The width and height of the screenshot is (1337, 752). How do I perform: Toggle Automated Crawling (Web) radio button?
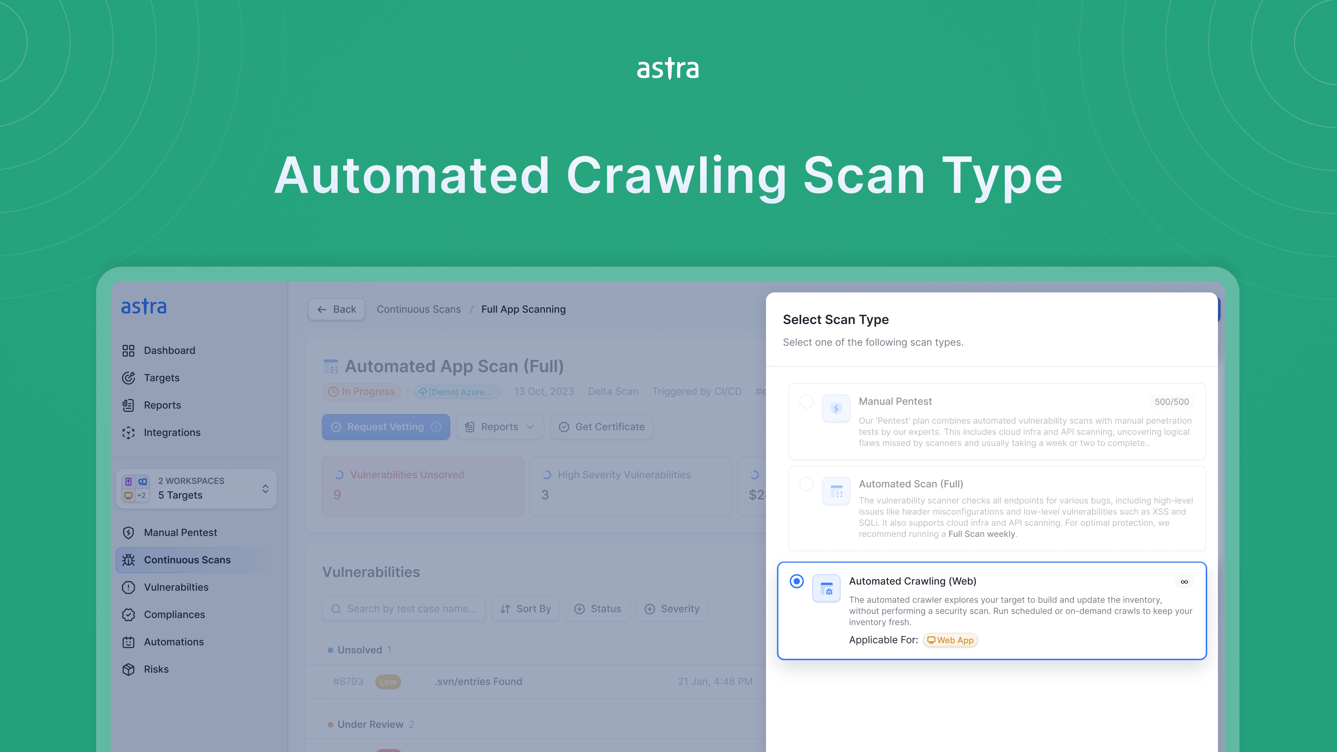[x=797, y=581]
